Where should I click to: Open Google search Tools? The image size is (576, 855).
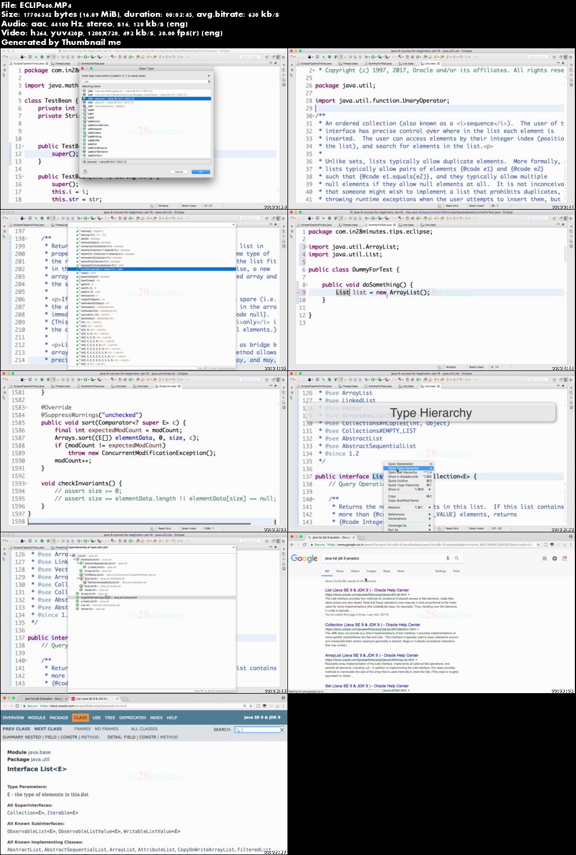tap(456, 571)
